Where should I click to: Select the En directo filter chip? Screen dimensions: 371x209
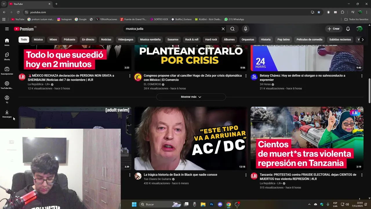(x=88, y=39)
